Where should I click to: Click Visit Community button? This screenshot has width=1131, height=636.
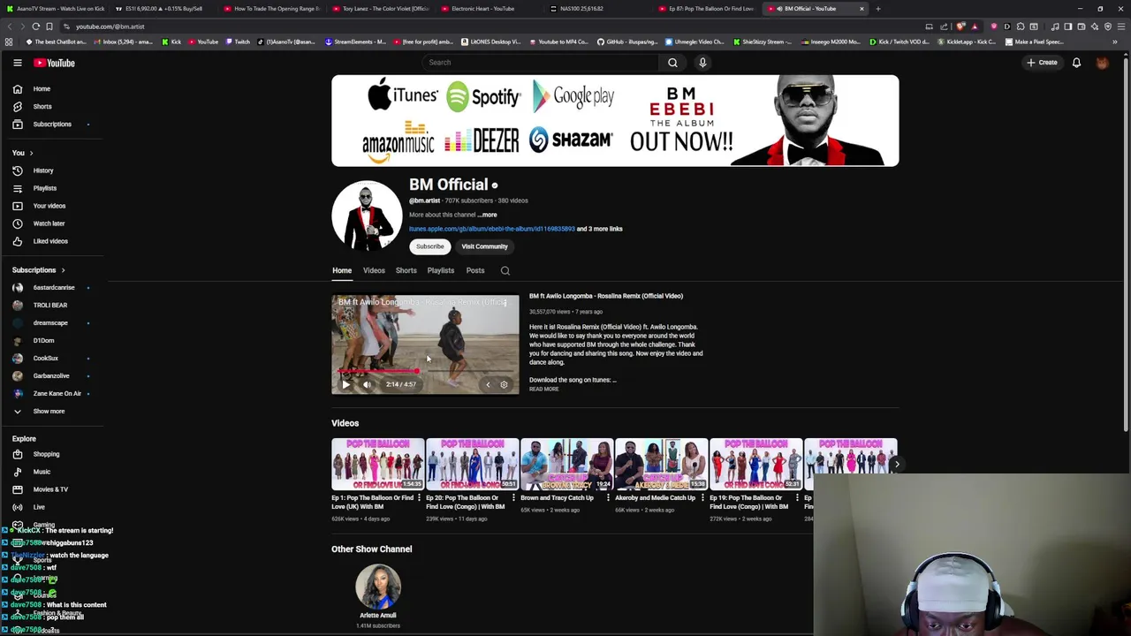[484, 246]
